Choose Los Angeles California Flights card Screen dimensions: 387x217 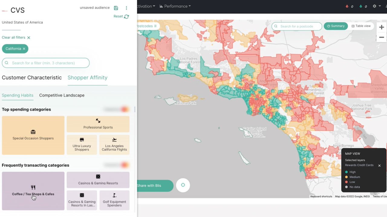click(114, 145)
